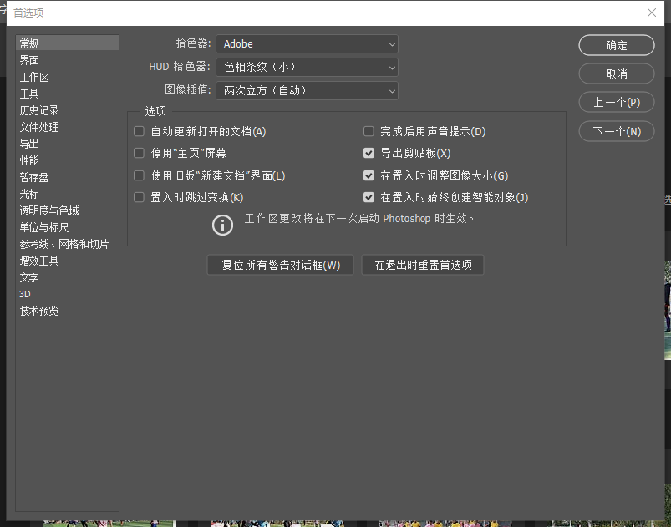Disable 在置入时始终创建智能对象 option
Viewport: 671px width, 527px height.
(x=369, y=198)
